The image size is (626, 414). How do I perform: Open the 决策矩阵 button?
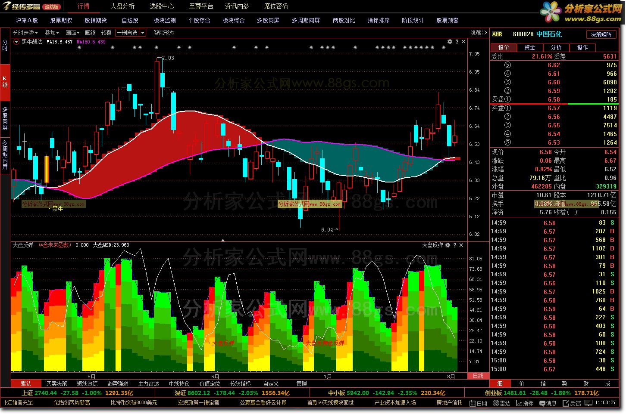(601, 34)
